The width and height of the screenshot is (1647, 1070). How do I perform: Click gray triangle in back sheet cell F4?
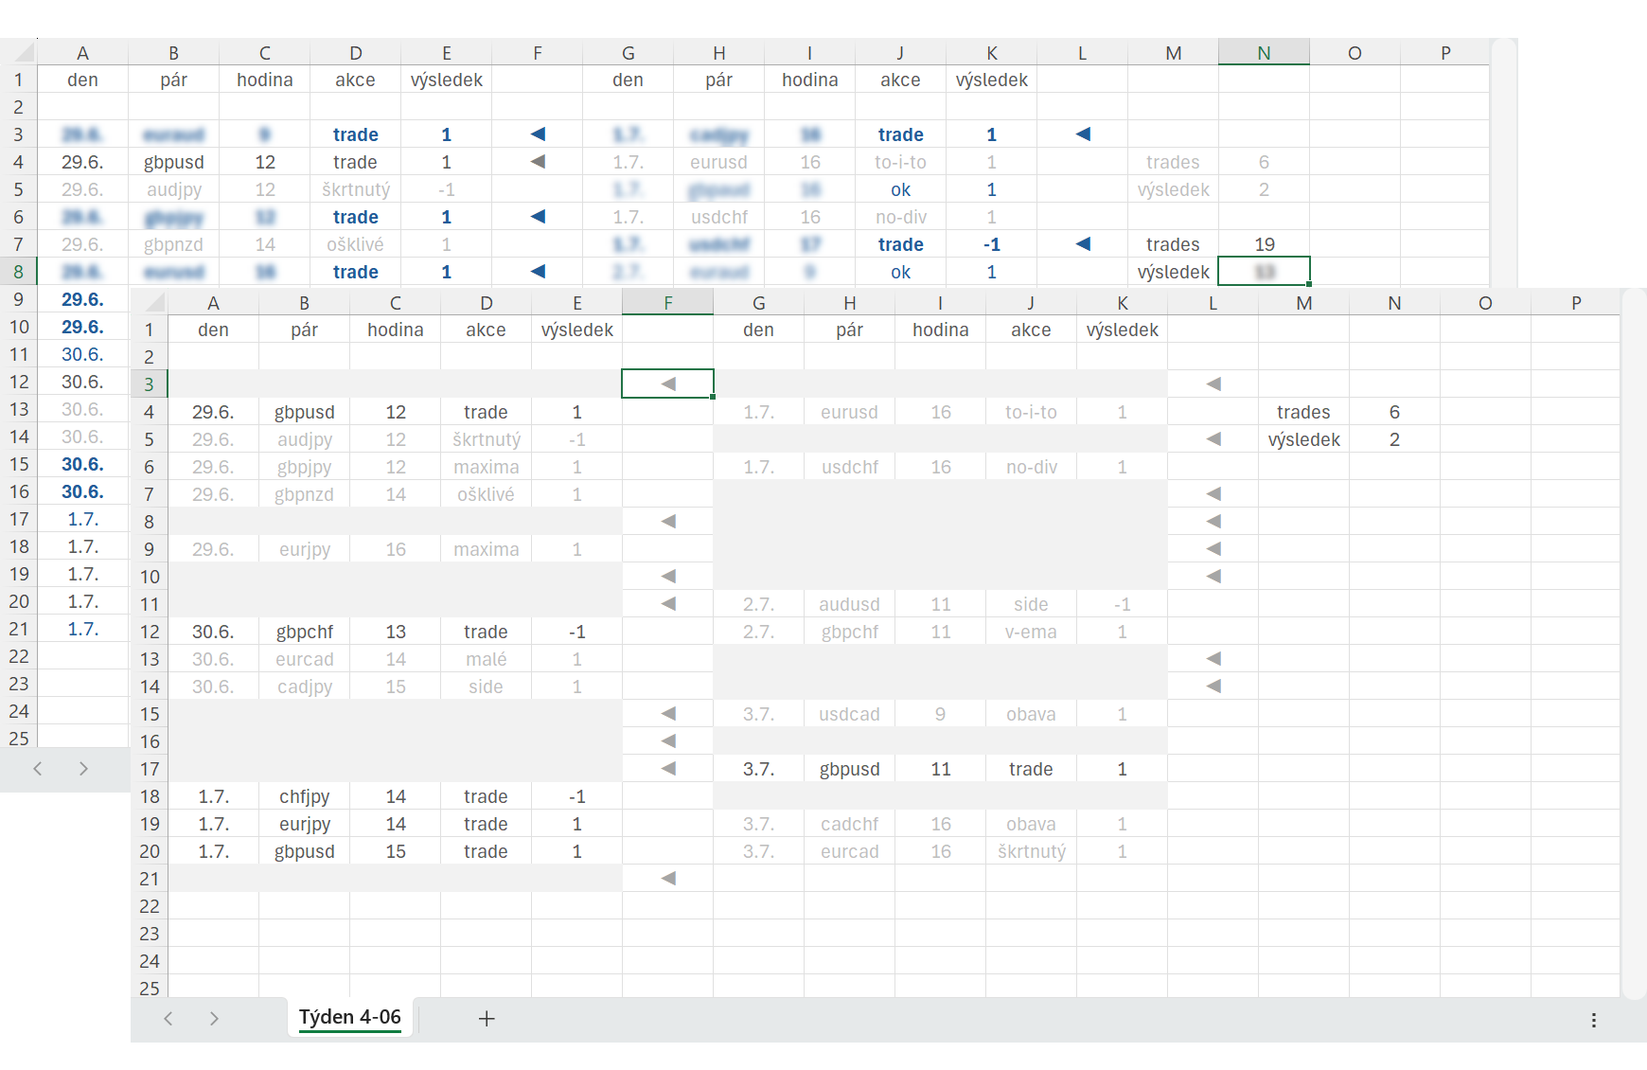tap(538, 162)
